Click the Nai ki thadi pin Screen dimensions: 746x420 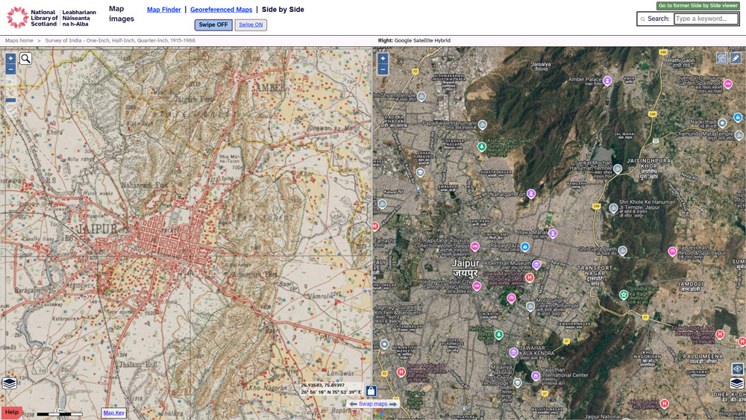pyautogui.click(x=722, y=123)
